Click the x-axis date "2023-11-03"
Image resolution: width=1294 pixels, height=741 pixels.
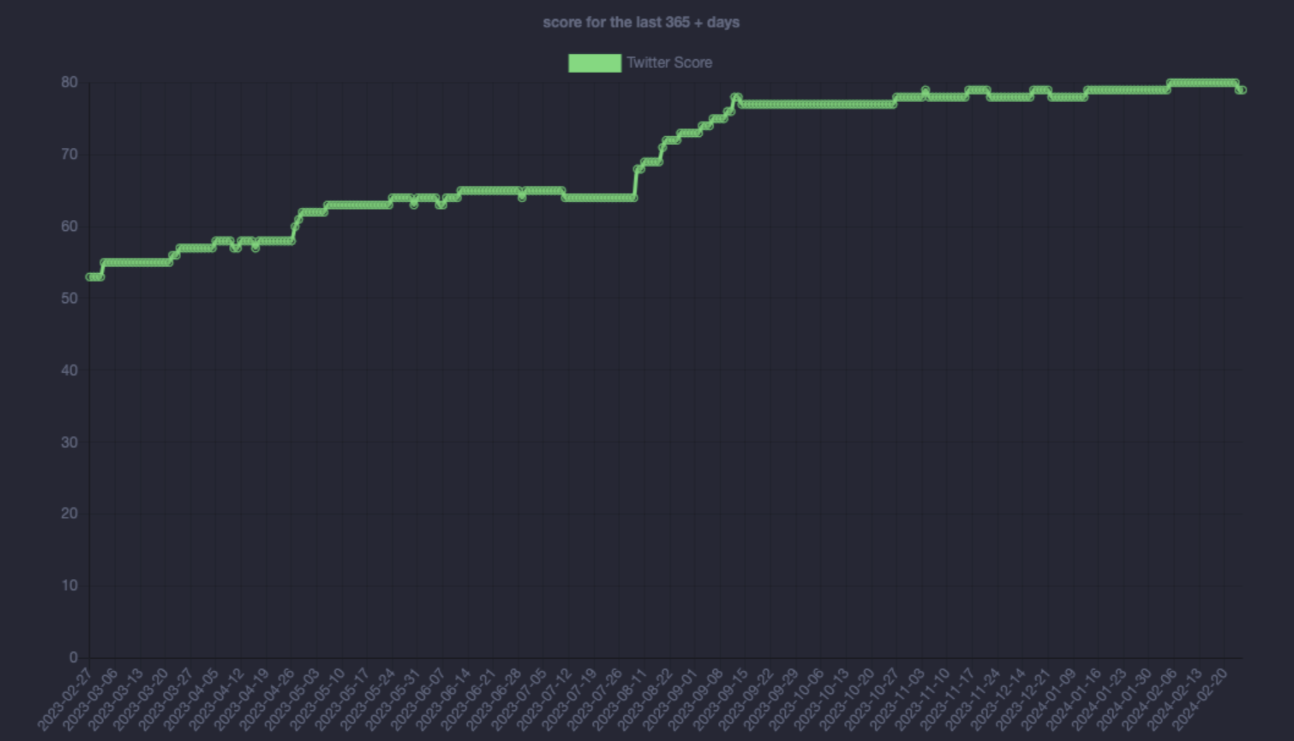(896, 699)
